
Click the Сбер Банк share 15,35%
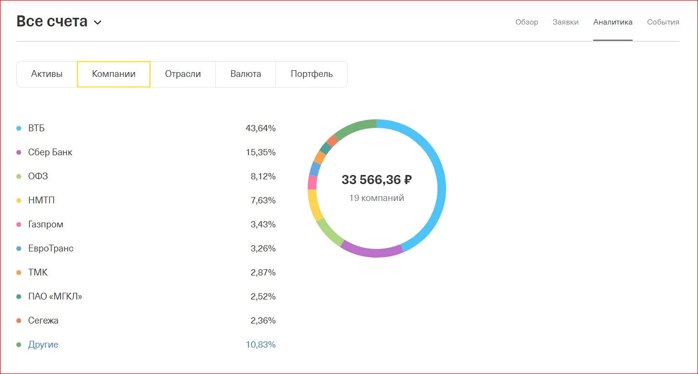[x=261, y=152]
